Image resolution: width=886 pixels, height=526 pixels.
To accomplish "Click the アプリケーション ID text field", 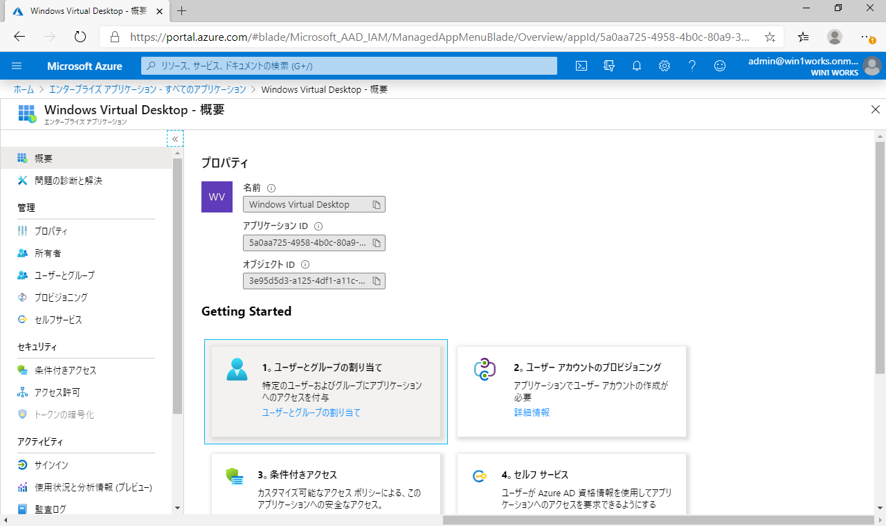I will click(314, 243).
